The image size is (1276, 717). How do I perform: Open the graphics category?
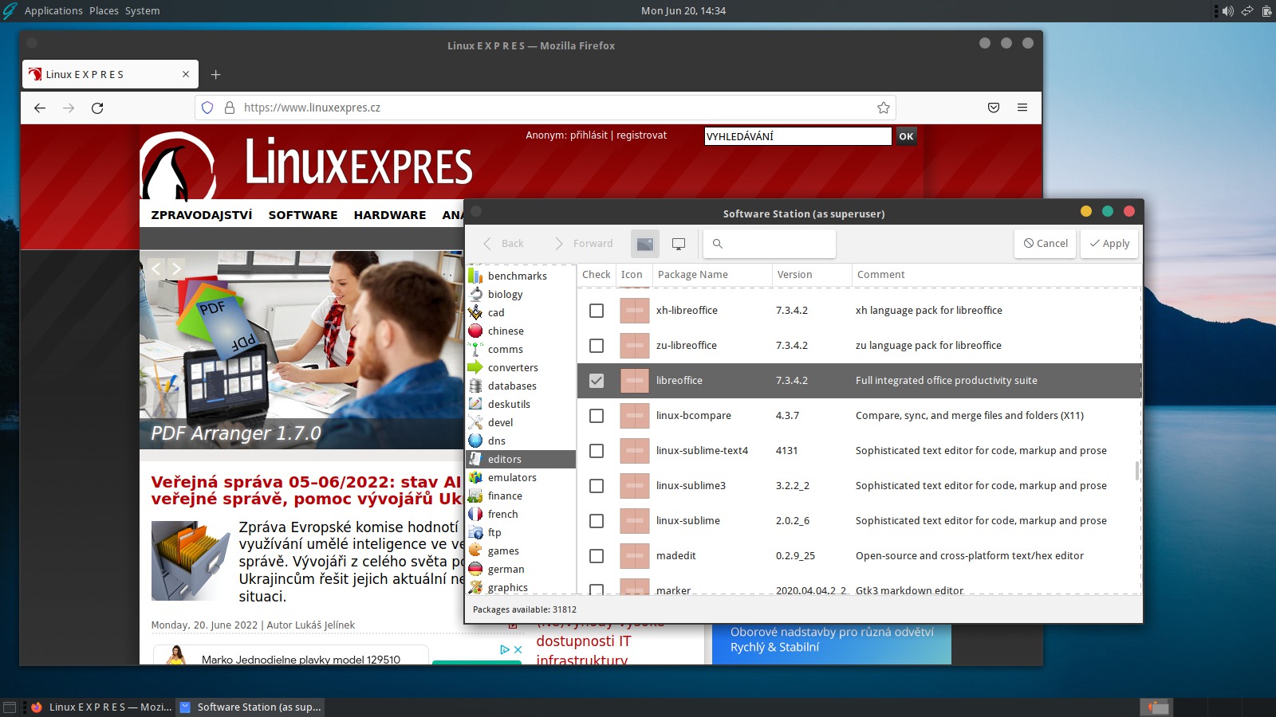point(508,587)
